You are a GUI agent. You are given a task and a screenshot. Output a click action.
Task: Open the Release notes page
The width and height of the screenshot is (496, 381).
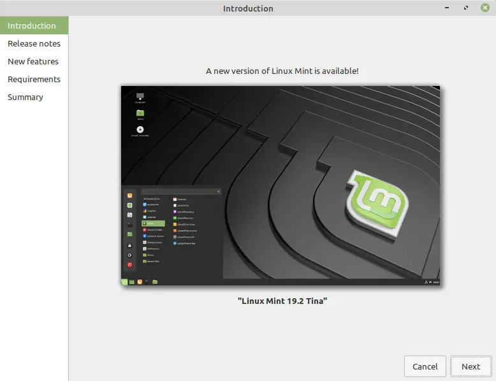[34, 43]
